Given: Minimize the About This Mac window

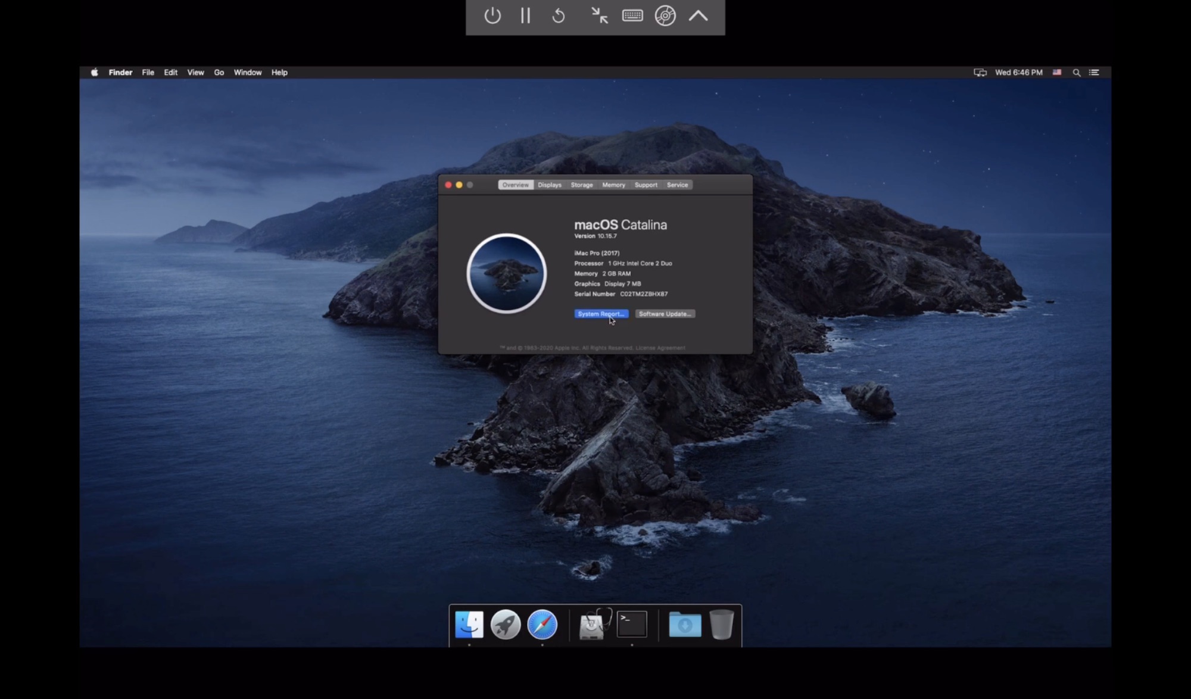Looking at the screenshot, I should tap(459, 185).
